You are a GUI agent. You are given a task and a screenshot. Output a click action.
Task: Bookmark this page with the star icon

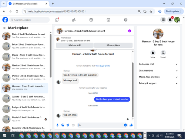coord(151,11)
